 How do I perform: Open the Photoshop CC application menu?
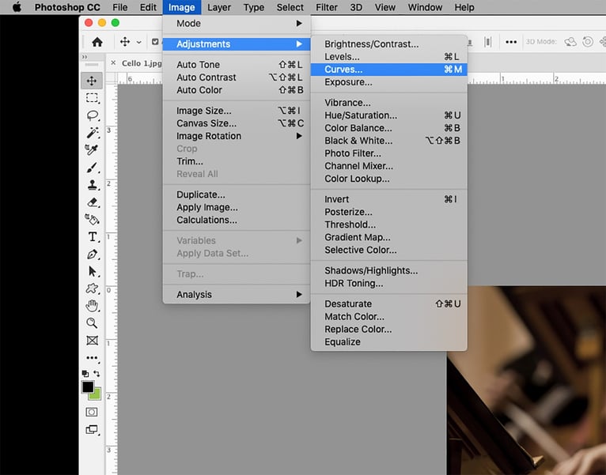point(67,7)
